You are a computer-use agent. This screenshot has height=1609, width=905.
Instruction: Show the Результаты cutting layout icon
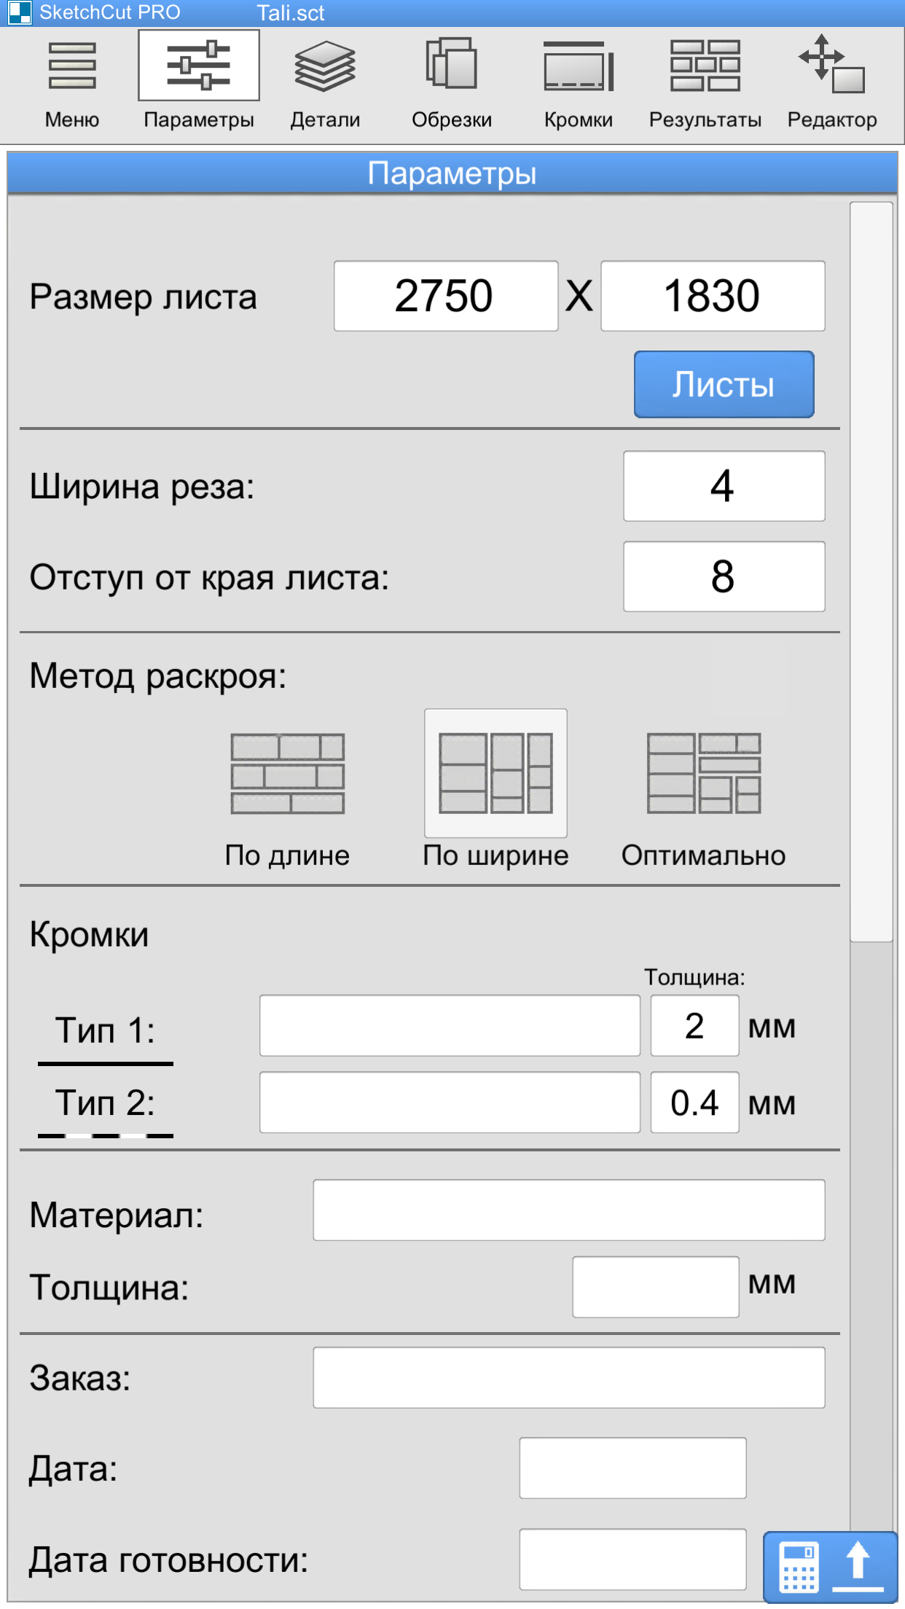705,66
